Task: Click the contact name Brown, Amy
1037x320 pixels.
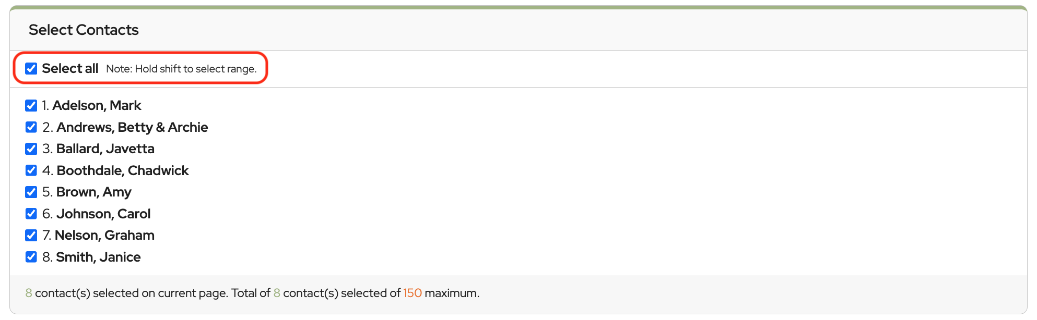Action: (93, 192)
